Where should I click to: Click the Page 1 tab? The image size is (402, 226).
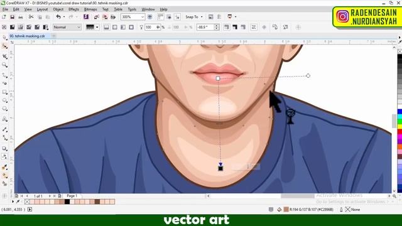(72, 196)
